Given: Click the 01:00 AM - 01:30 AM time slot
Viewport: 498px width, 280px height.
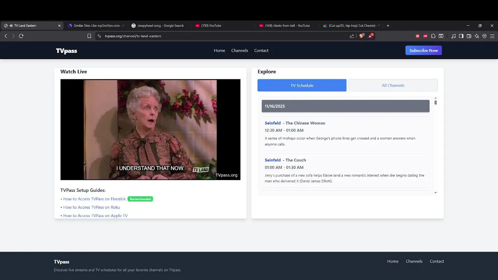Looking at the screenshot, I should pyautogui.click(x=284, y=167).
